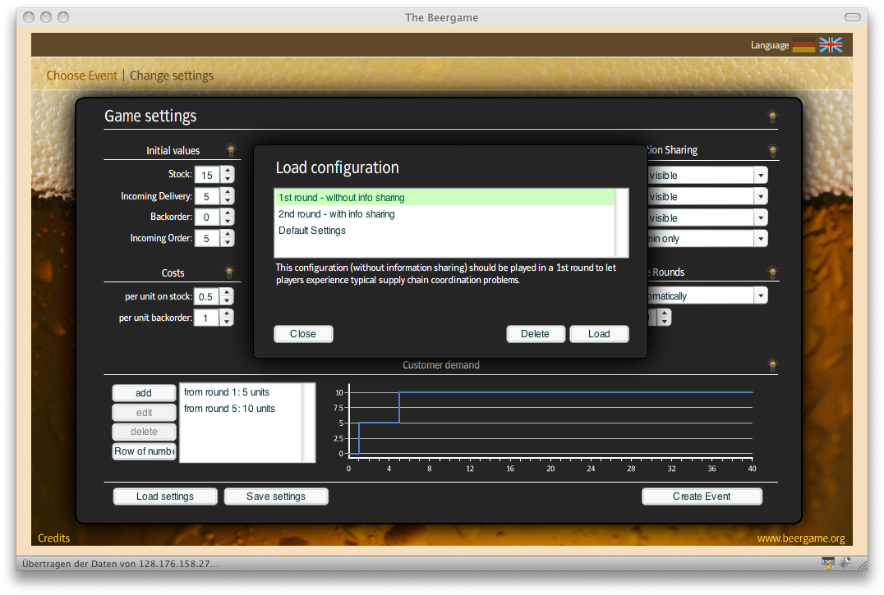Click the Load settings button
Screen dimensions: 884x595
(165, 497)
